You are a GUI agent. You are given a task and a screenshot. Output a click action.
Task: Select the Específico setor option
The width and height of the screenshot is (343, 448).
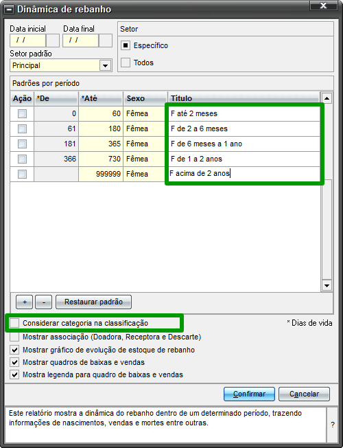126,45
